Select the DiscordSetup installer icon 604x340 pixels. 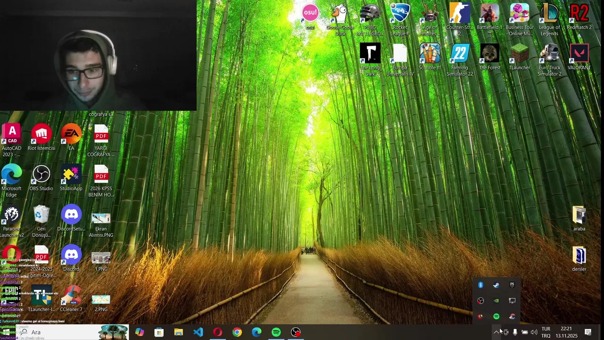(71, 218)
